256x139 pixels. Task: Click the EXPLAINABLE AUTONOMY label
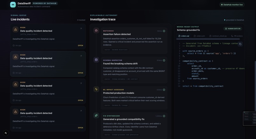coord(104,15)
